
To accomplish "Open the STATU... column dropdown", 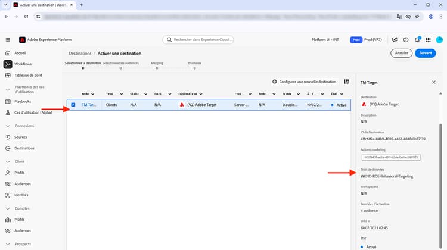I will point(145,94).
